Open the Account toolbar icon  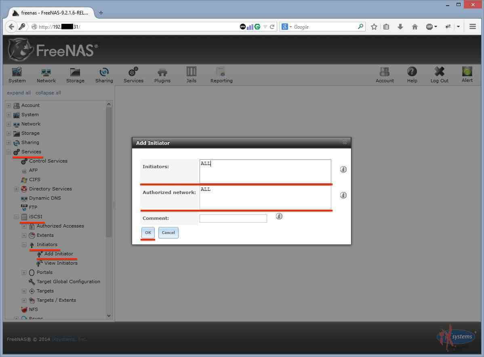coord(385,75)
